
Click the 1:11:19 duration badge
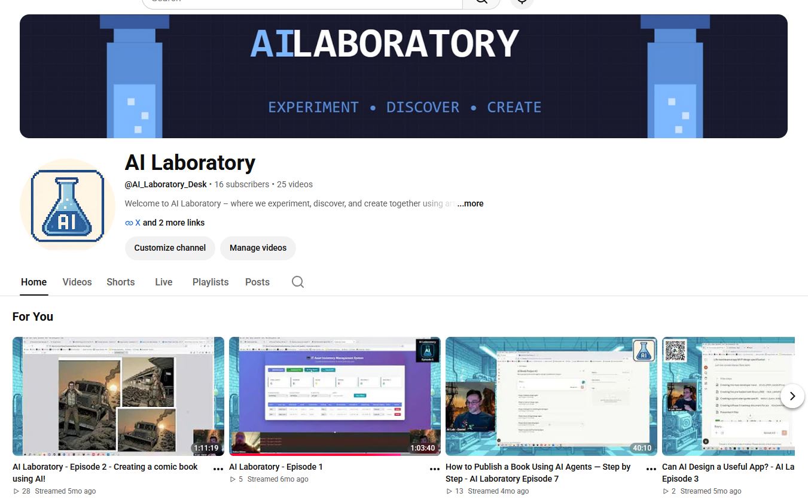pyautogui.click(x=206, y=448)
